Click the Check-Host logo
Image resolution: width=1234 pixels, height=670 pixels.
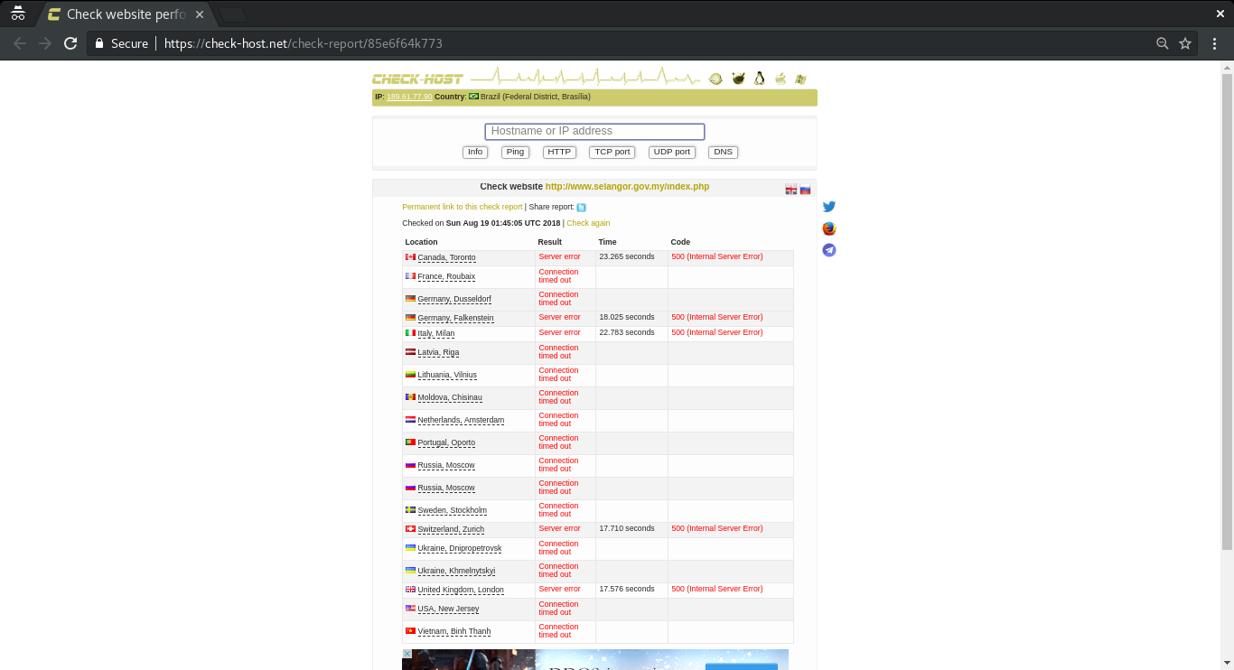pos(417,79)
